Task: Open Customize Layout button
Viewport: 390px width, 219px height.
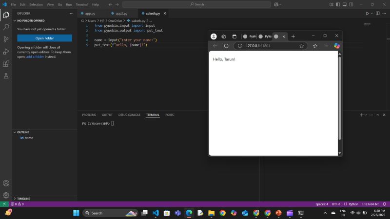Action: (x=331, y=4)
